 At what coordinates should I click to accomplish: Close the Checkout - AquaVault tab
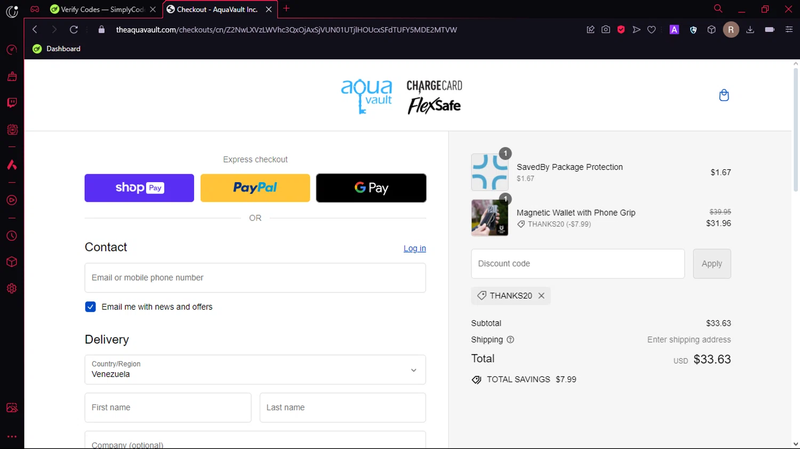tap(269, 10)
